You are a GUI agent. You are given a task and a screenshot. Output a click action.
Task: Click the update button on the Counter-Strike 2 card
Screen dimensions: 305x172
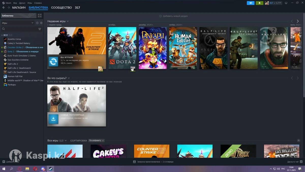tap(53, 62)
